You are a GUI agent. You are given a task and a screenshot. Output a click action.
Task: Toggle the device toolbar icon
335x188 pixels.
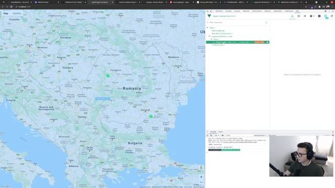tap(211, 11)
